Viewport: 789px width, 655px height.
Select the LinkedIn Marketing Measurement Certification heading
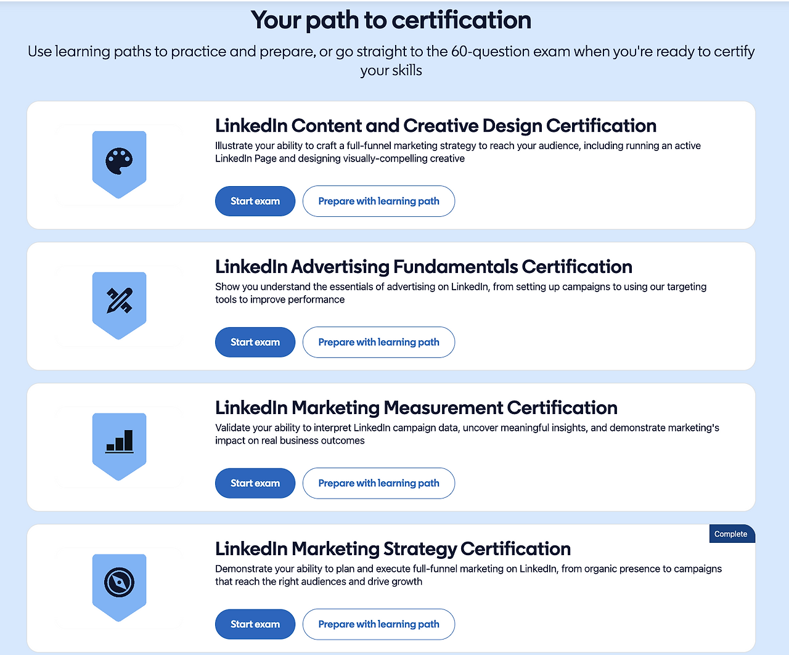click(x=416, y=408)
